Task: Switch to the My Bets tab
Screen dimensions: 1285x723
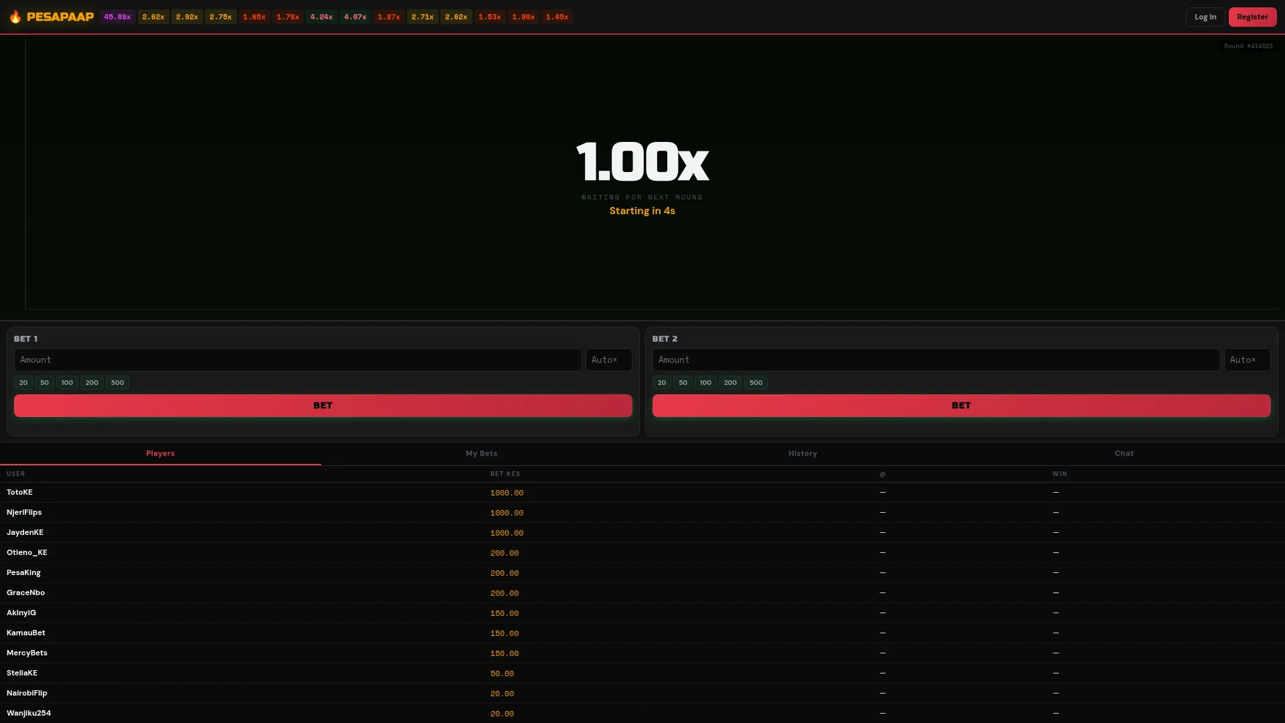Action: pyautogui.click(x=481, y=453)
